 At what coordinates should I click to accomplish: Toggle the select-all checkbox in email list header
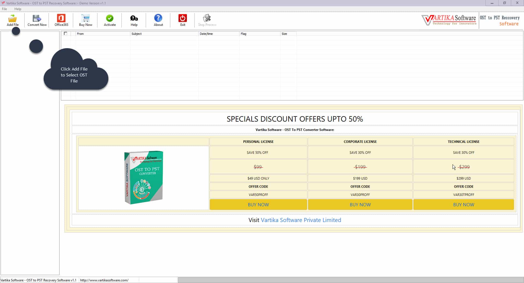(65, 33)
